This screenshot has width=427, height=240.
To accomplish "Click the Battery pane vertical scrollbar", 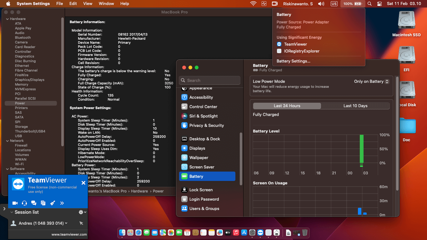I will pyautogui.click(x=397, y=133).
